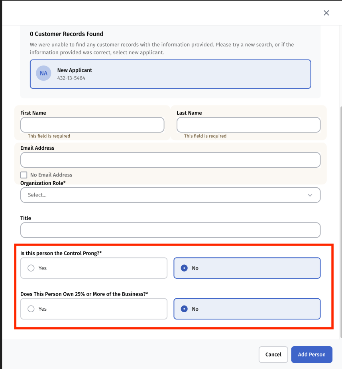
Task: Click into the Email Address field
Action: 170,160
